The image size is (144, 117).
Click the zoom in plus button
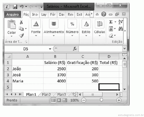(119, 100)
